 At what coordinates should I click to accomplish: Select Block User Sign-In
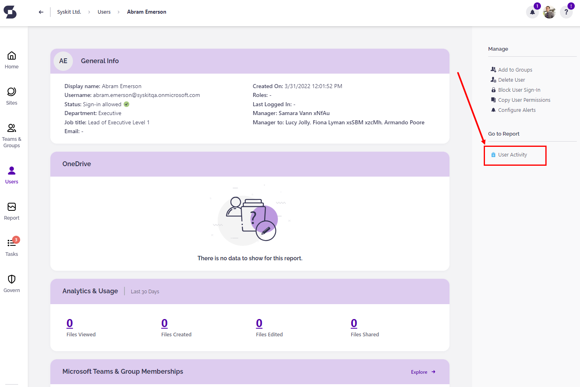pos(520,90)
